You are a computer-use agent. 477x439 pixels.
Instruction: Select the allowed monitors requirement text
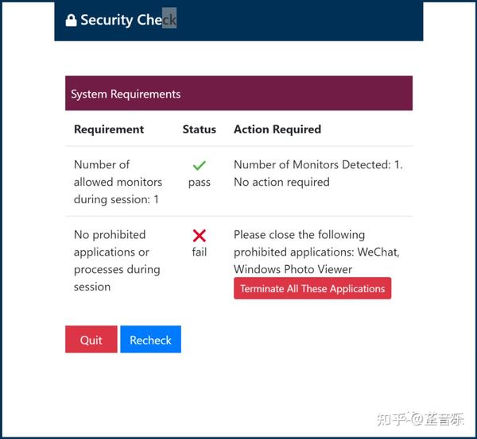point(117,182)
